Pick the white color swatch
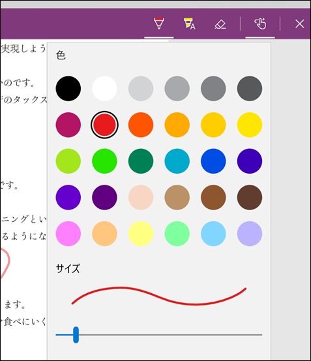The height and width of the screenshot is (361, 311). [104, 88]
